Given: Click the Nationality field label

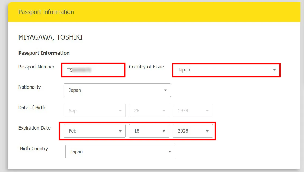Looking at the screenshot, I should [x=29, y=87].
